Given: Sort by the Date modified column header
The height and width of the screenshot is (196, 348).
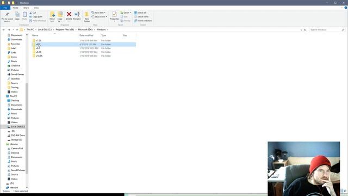Looking at the screenshot, I should (x=86, y=35).
